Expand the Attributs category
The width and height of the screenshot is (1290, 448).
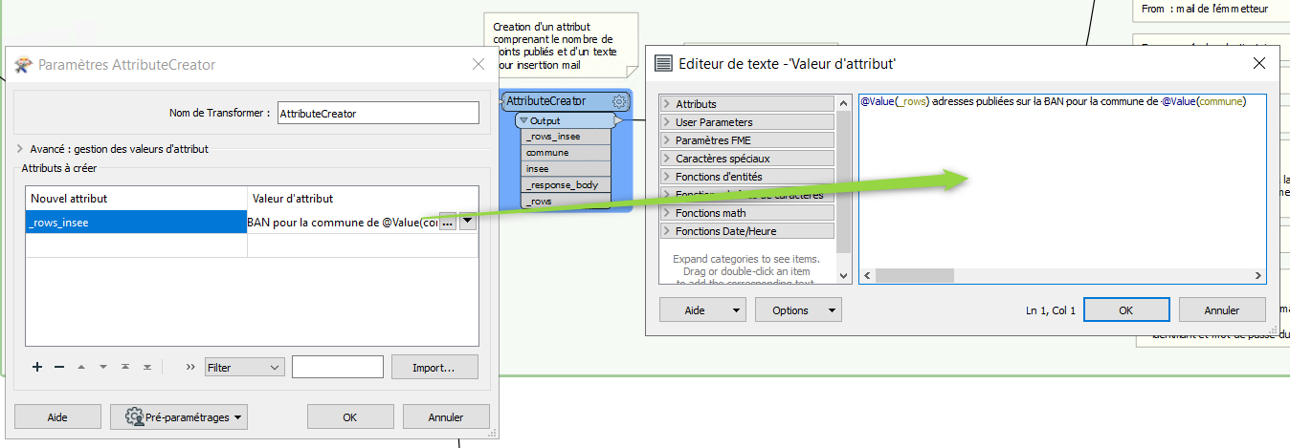coord(666,104)
